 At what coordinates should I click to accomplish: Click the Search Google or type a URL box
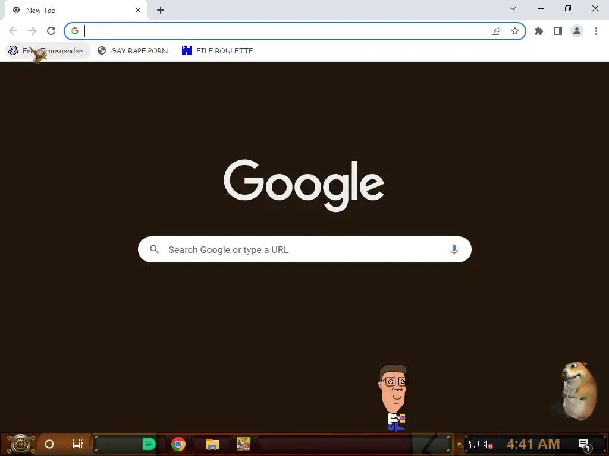click(305, 249)
